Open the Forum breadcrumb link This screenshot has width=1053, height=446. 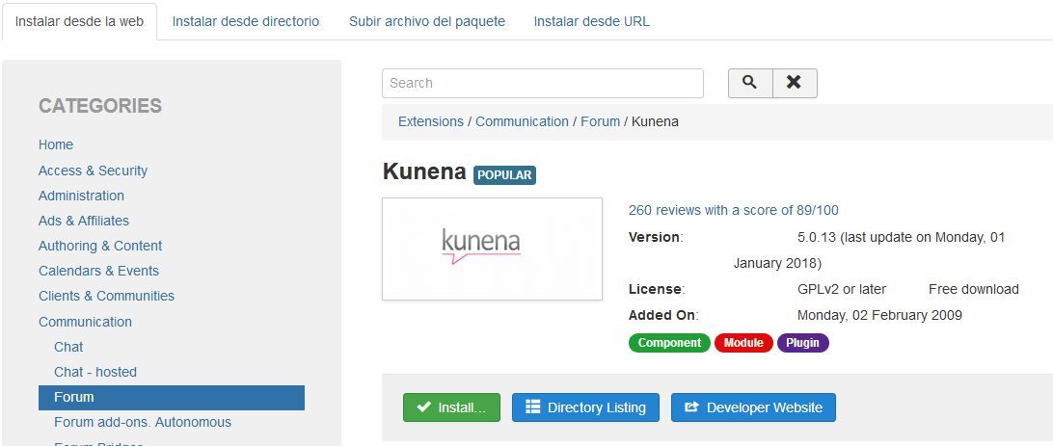(x=601, y=121)
